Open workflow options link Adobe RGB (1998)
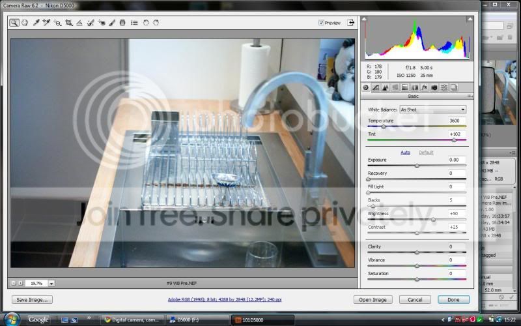This screenshot has height=326, width=521. [225, 300]
